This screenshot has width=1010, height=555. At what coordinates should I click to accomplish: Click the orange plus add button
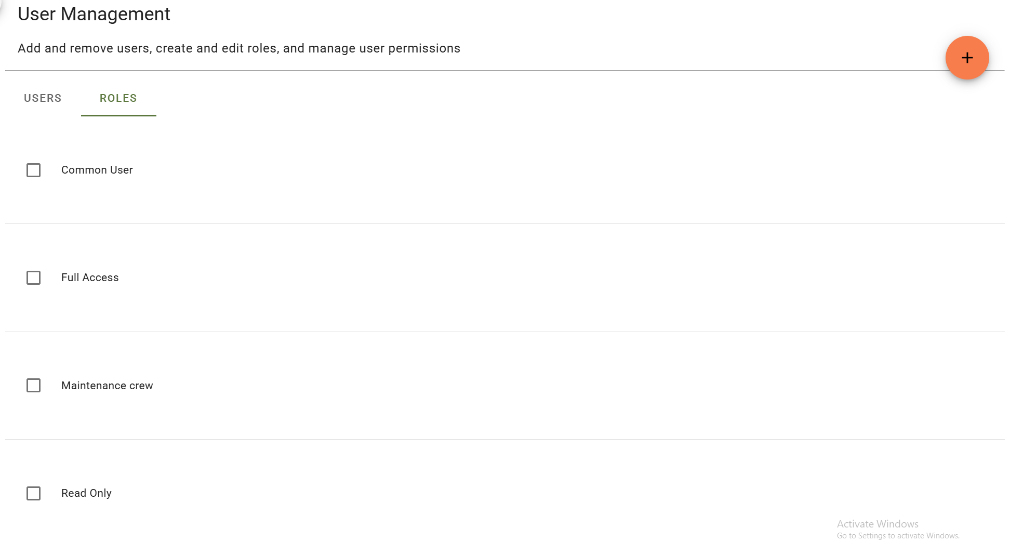pos(966,58)
